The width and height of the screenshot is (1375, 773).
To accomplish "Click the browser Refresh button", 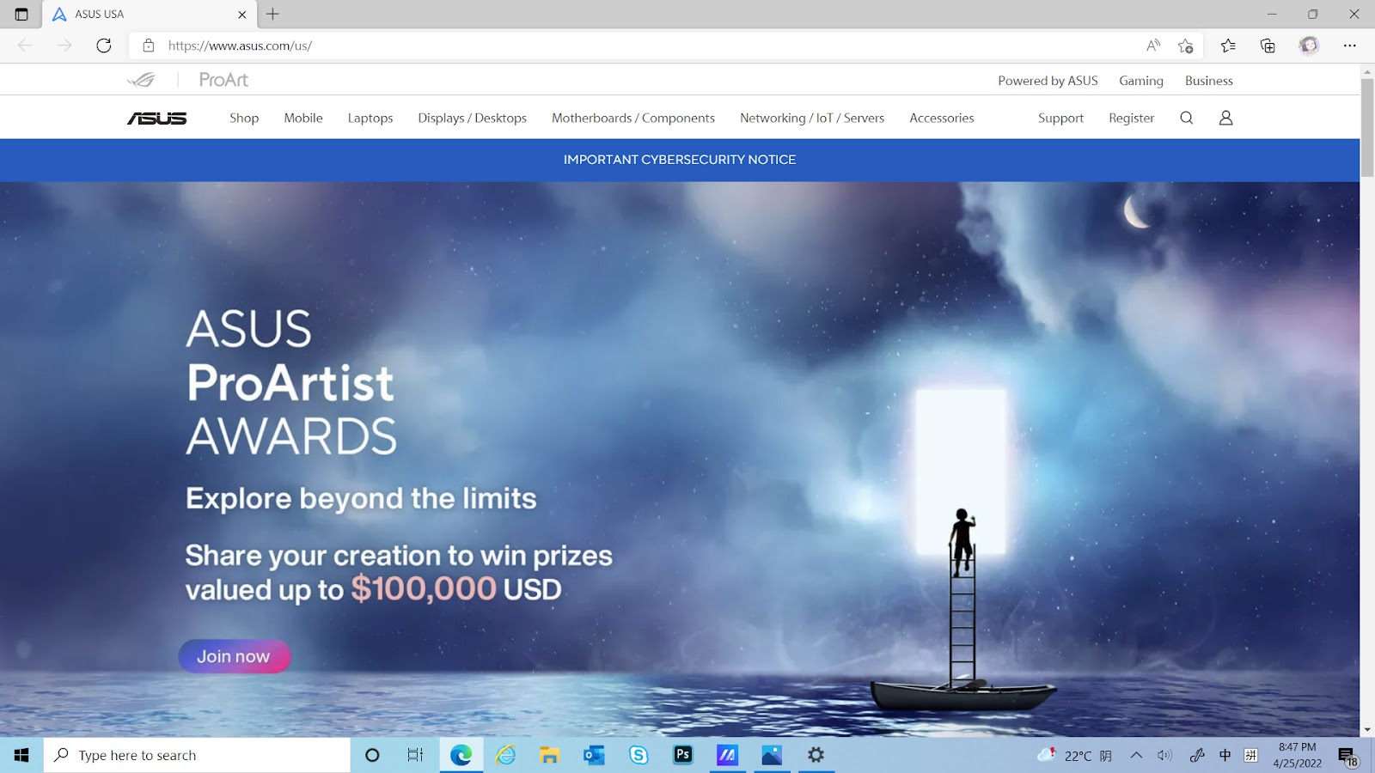I will click(104, 46).
